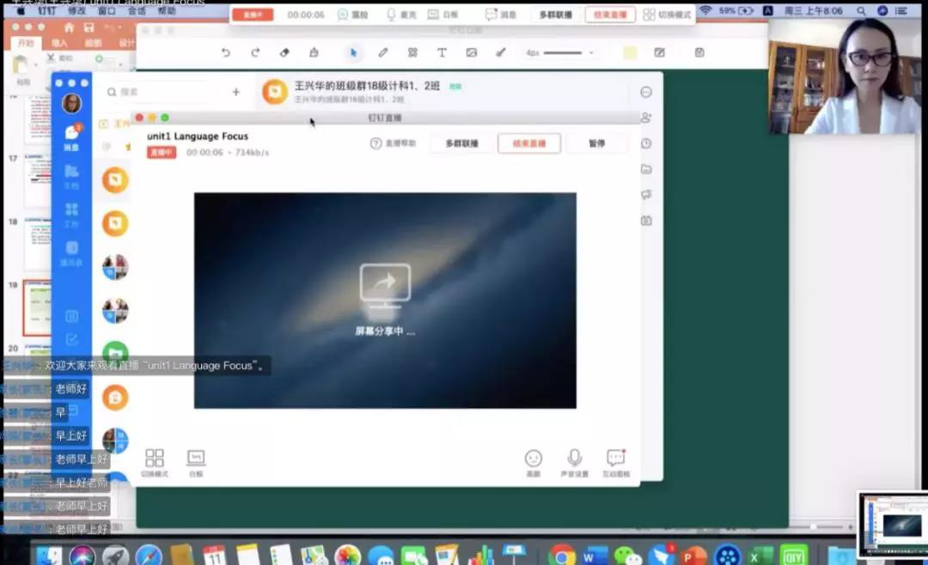Select the pale yellow color swatch in toolbar

coord(630,52)
